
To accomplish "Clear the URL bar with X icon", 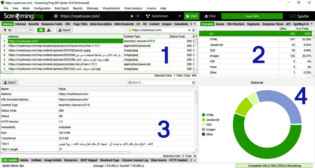I will coord(132,16).
